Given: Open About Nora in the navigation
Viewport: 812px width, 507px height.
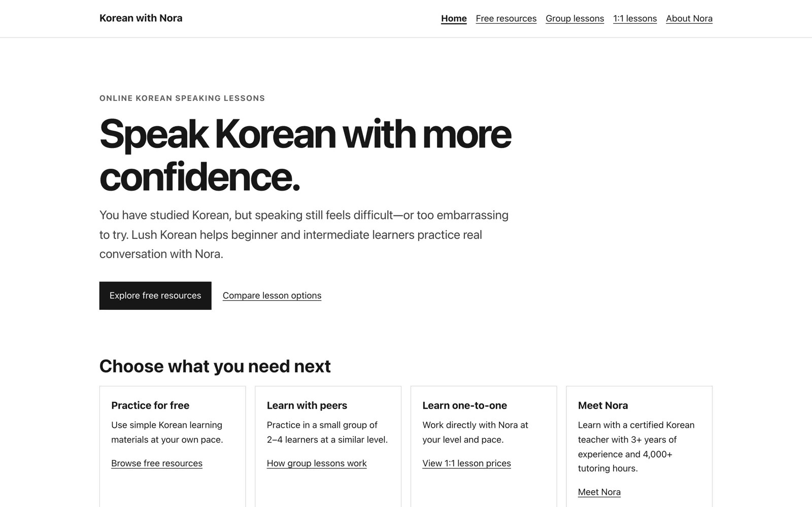Looking at the screenshot, I should coord(689,19).
